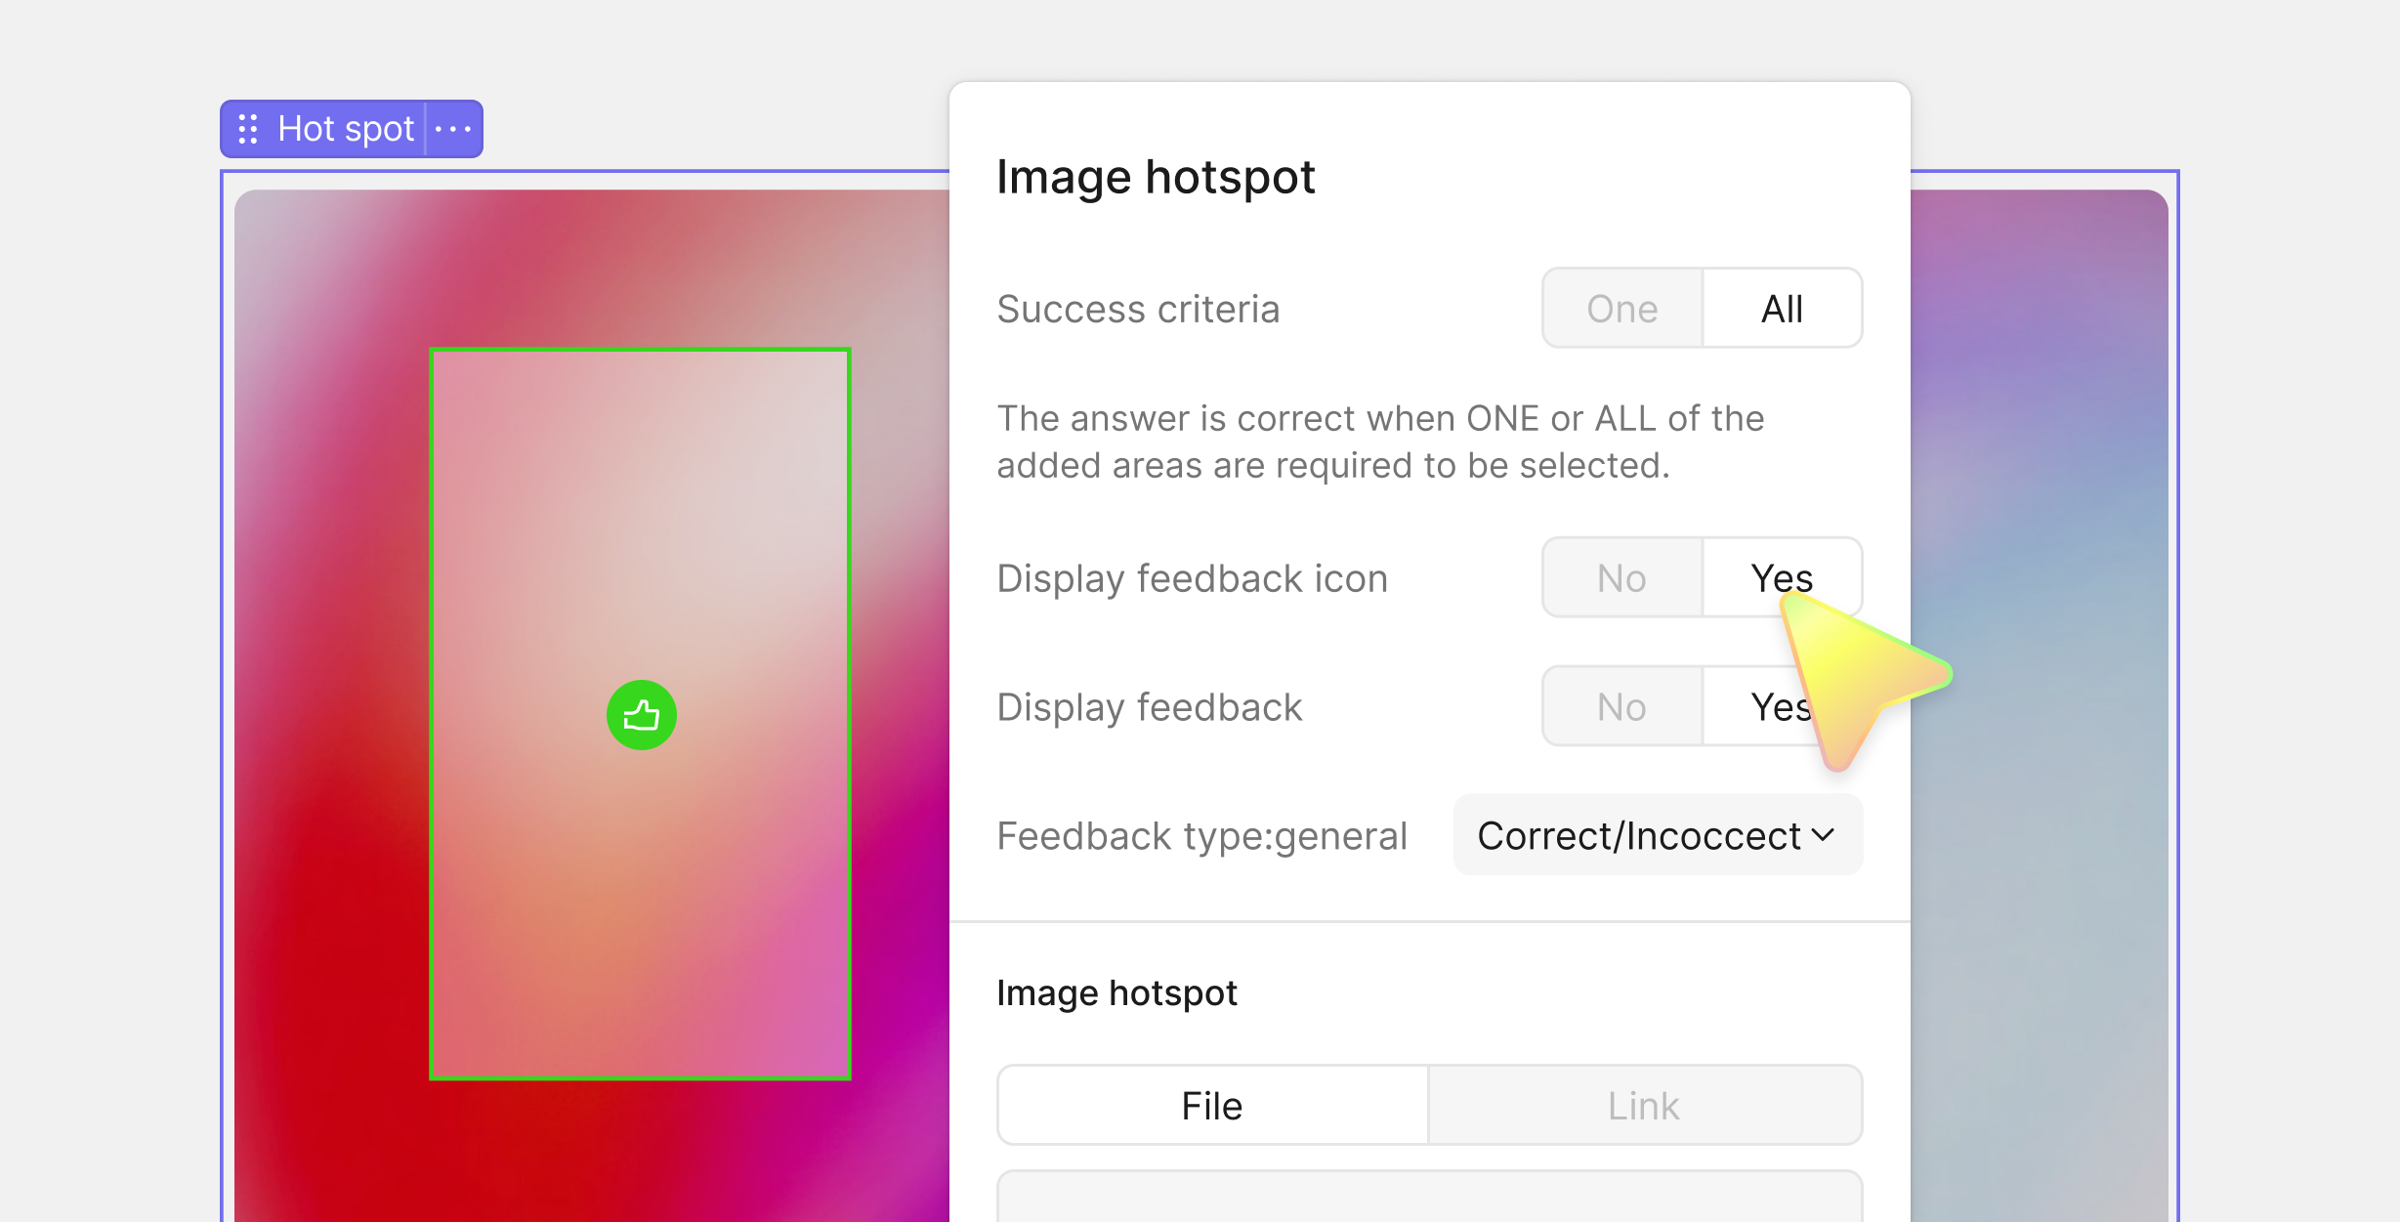This screenshot has height=1222, width=2400.
Task: Click the green thumbs-up feedback icon
Action: coord(642,715)
